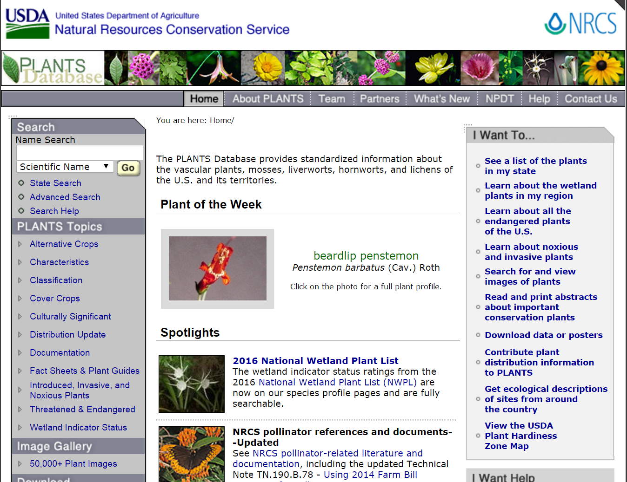627x482 pixels.
Task: Click the NRCS water-drop logo
Action: (x=580, y=23)
